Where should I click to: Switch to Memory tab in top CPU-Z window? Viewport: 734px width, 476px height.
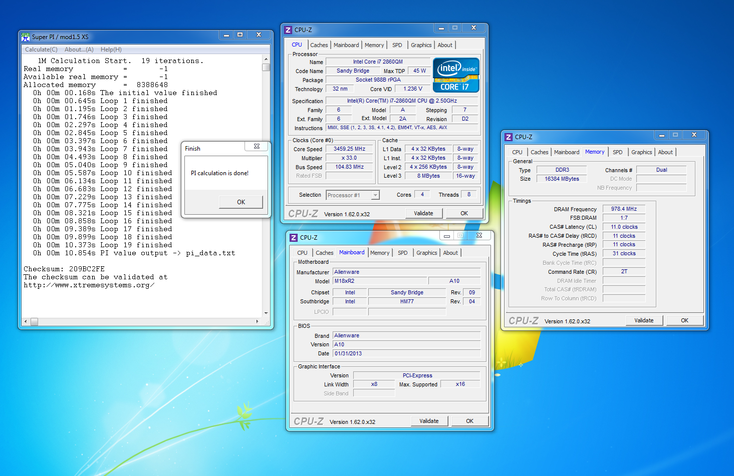(x=374, y=45)
